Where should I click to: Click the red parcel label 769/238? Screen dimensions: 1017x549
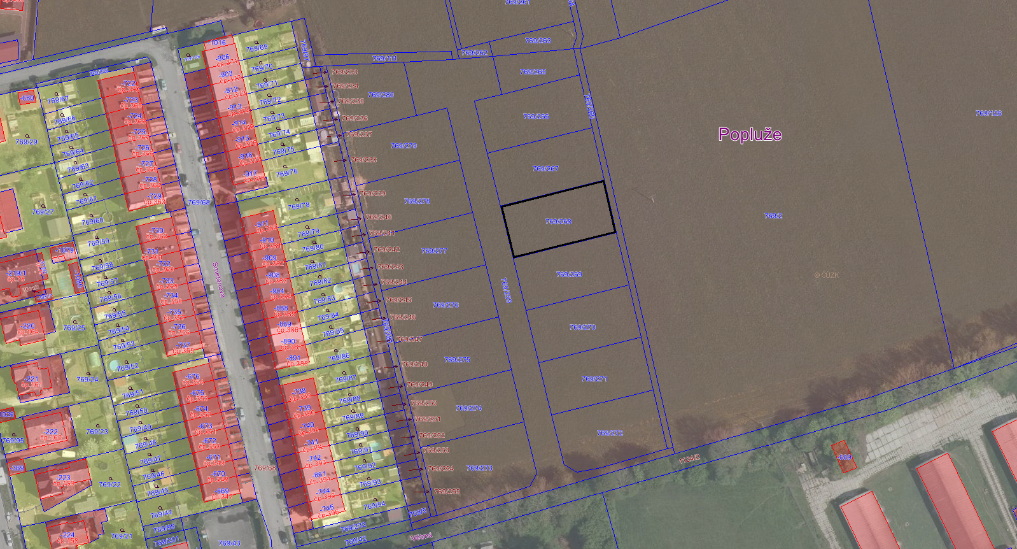(x=363, y=160)
